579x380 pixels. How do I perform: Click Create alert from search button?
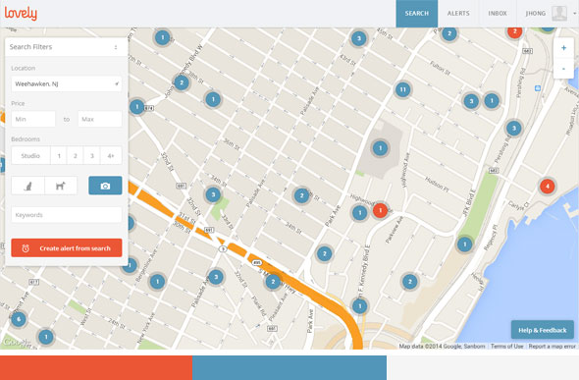coord(67,248)
